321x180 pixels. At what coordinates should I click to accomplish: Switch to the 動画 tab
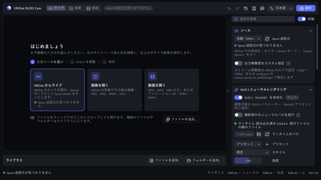(92, 8)
